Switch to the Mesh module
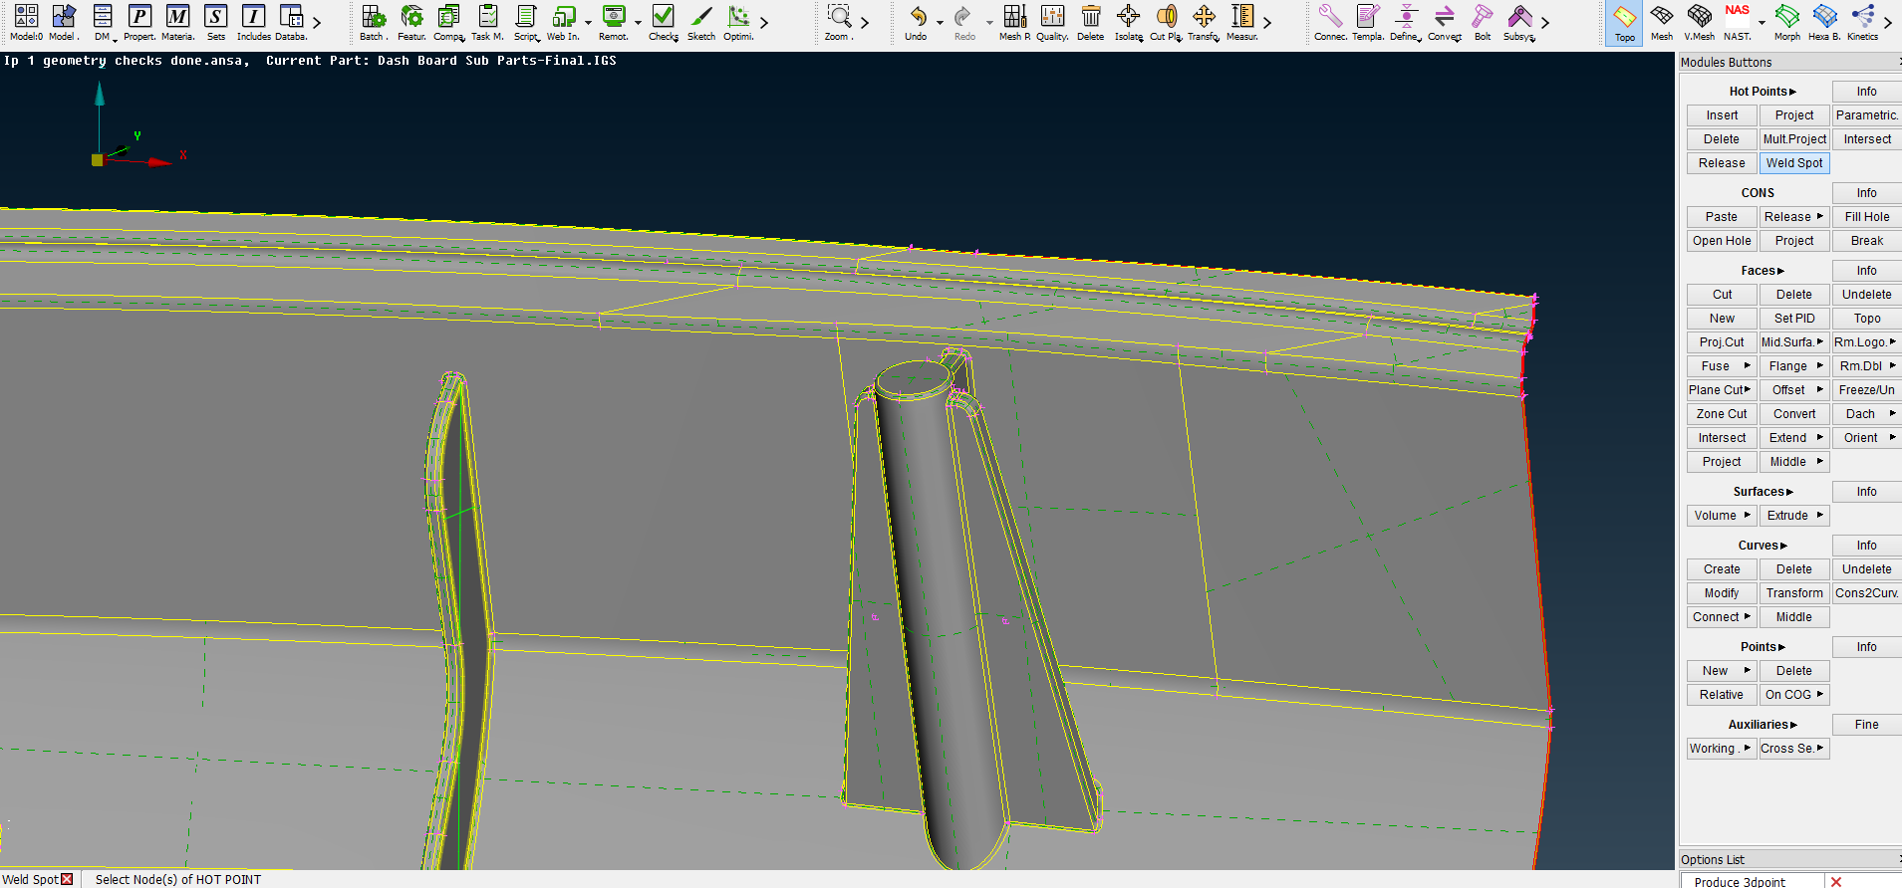Viewport: 1902px width, 888px height. (1662, 22)
